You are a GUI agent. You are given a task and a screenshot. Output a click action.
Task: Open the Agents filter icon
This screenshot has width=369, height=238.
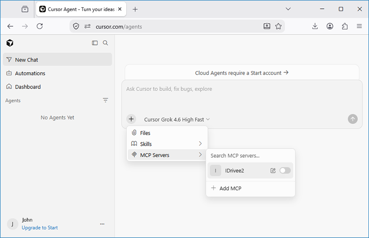[106, 100]
